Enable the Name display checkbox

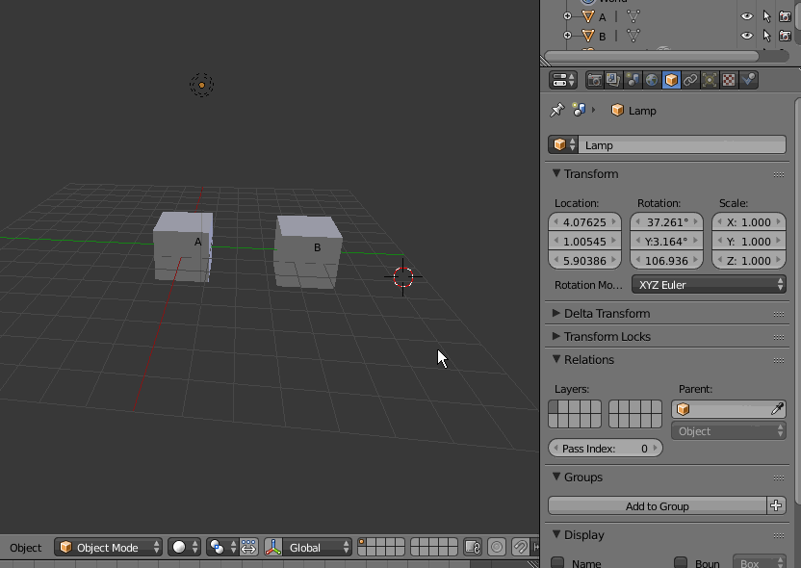point(557,562)
